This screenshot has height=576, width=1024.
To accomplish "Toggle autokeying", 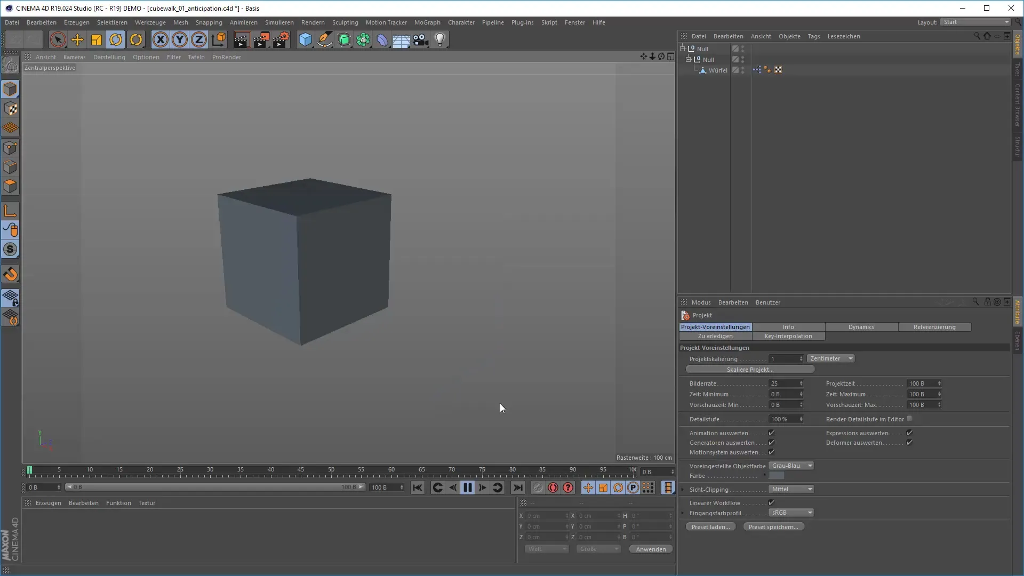I will pos(553,487).
